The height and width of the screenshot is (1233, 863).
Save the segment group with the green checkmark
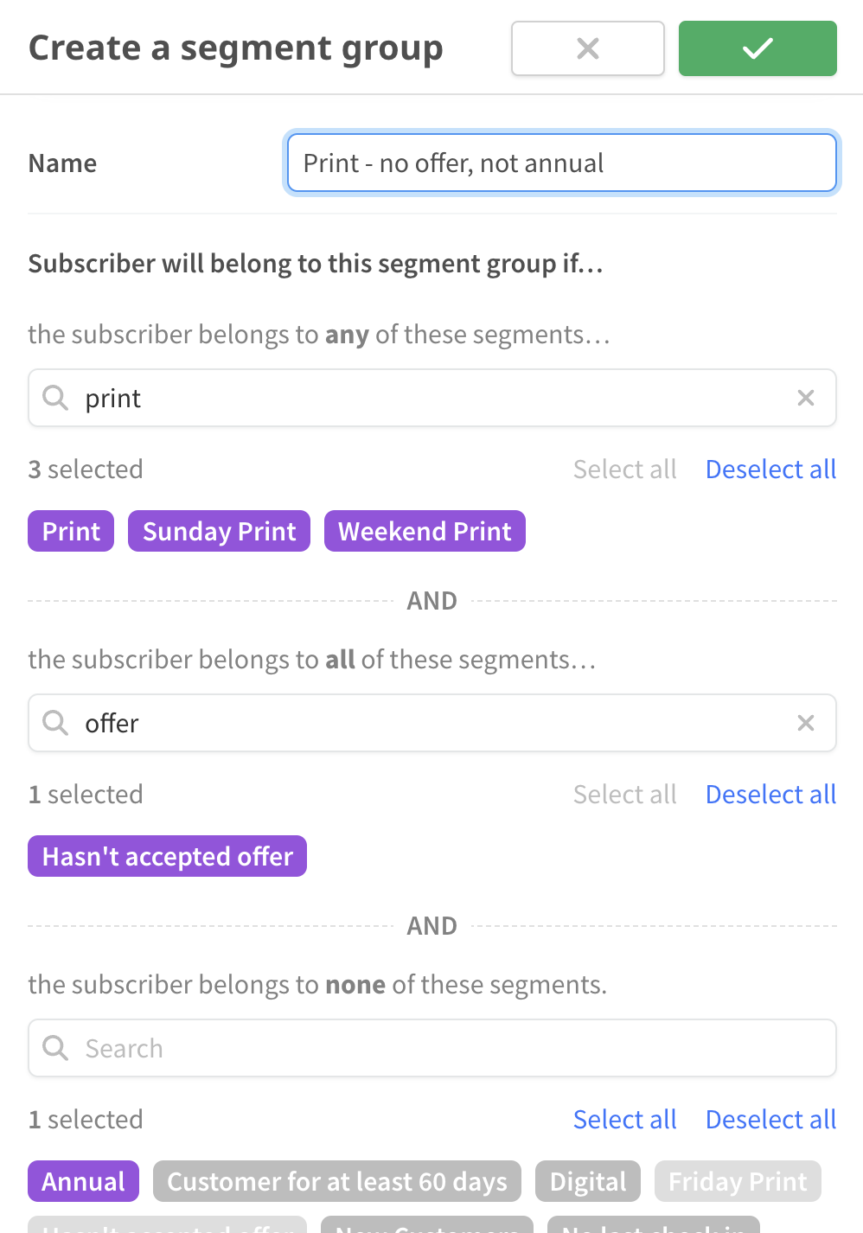(757, 48)
